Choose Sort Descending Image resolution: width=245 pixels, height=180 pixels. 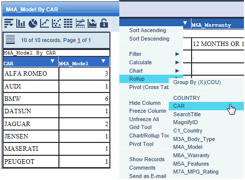pos(149,39)
